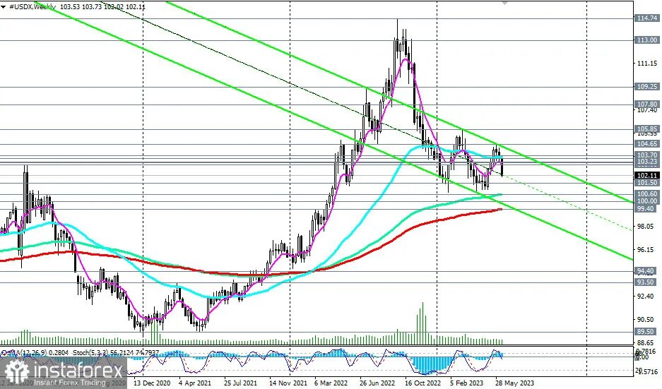
Task: Click the 26 Jun 2022 date label
Action: [x=377, y=383]
